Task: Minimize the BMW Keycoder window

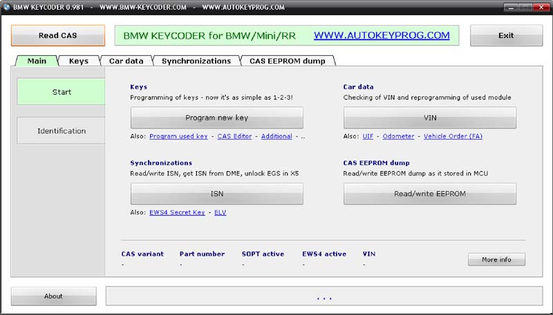Action: [511, 7]
